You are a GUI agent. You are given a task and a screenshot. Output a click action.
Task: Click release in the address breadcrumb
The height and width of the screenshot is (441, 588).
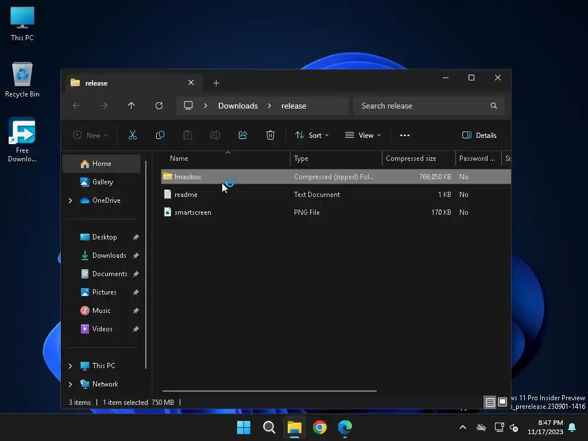click(x=293, y=106)
